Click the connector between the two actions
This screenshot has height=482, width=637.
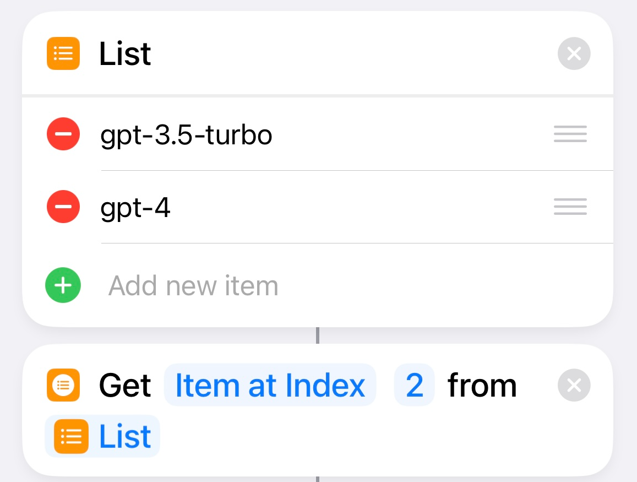tap(318, 333)
